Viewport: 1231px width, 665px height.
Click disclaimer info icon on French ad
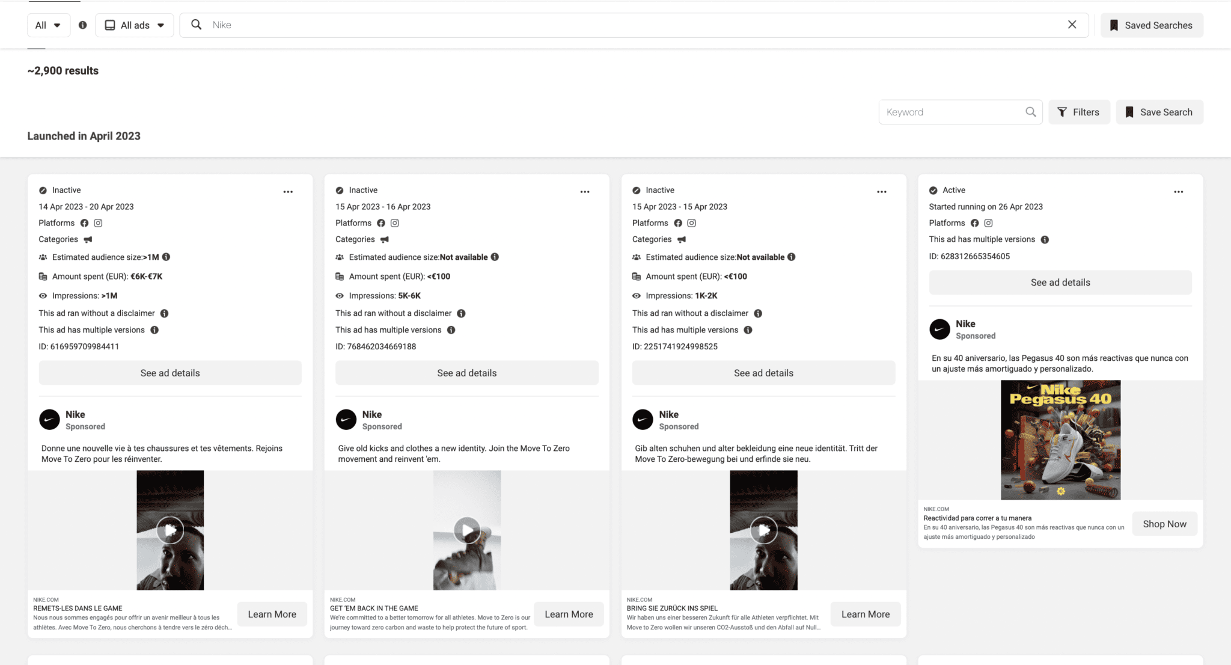165,313
